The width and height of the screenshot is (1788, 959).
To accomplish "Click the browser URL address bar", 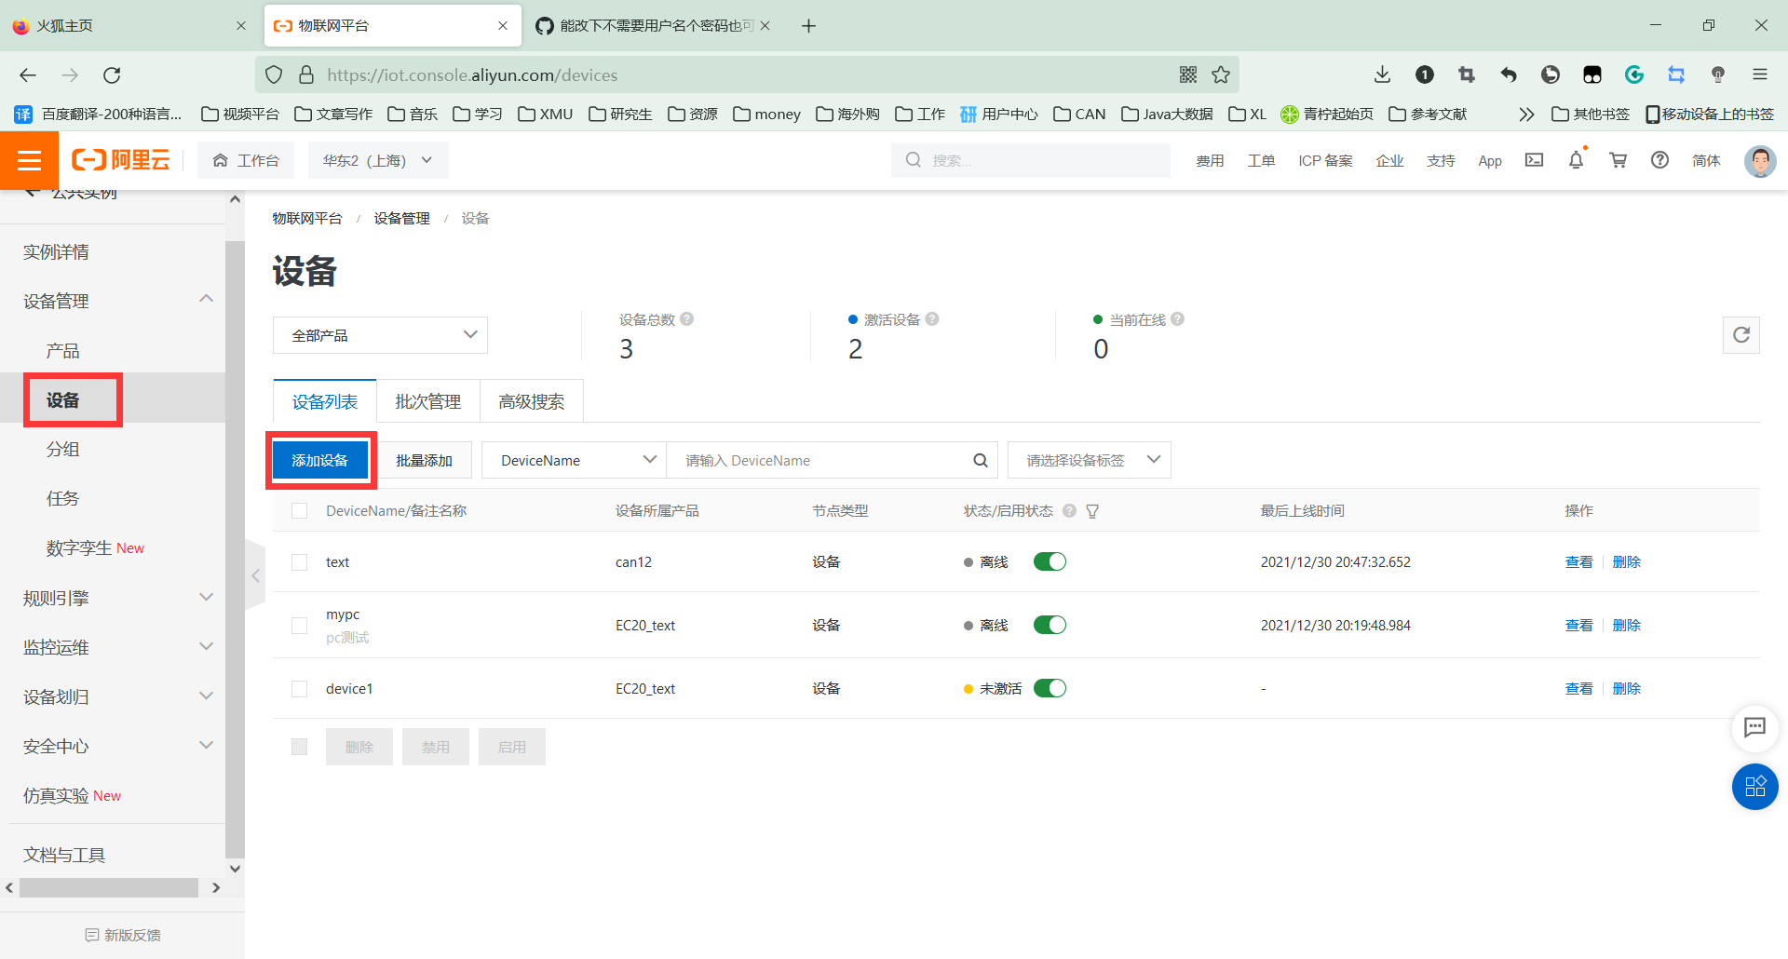I will pyautogui.click(x=745, y=75).
